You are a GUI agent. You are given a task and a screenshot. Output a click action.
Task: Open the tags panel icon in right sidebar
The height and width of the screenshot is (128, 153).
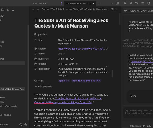(137, 3)
